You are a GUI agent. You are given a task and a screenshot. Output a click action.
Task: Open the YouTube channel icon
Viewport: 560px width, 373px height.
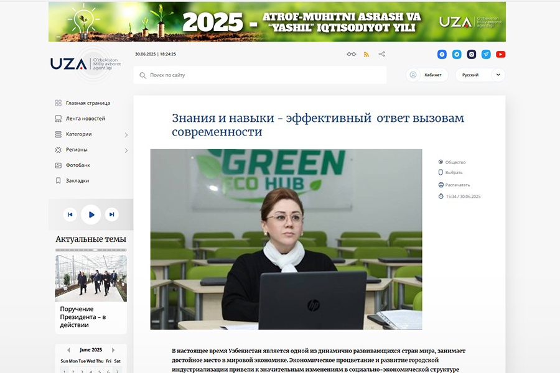[x=501, y=54]
